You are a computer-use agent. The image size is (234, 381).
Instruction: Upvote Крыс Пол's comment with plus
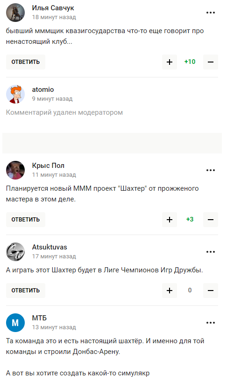170,220
